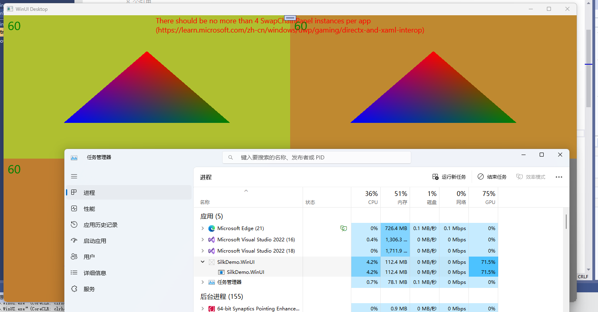Expand the 64-bit Synaptics Pointing Enhance row
This screenshot has width=598, height=312.
tap(203, 309)
